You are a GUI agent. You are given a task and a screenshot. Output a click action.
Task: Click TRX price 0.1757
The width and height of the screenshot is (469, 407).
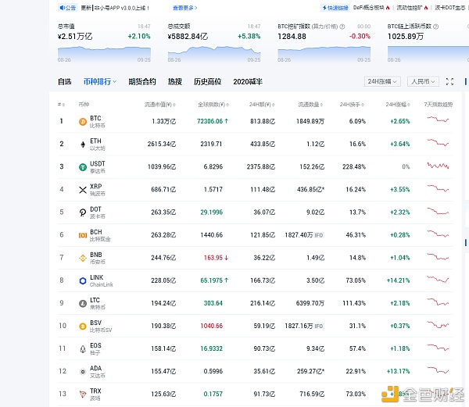coord(213,394)
